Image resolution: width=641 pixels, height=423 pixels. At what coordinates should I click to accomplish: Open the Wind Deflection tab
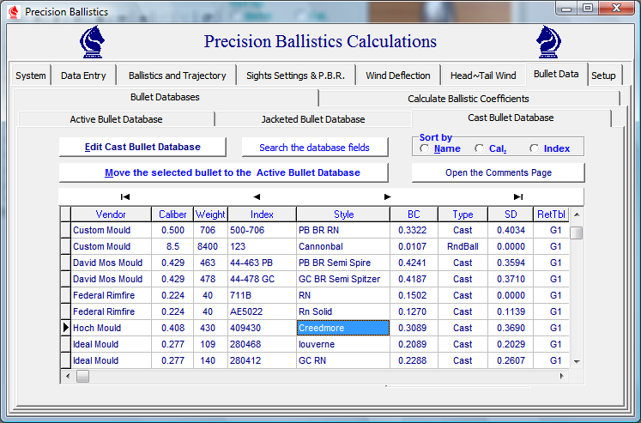tap(397, 76)
